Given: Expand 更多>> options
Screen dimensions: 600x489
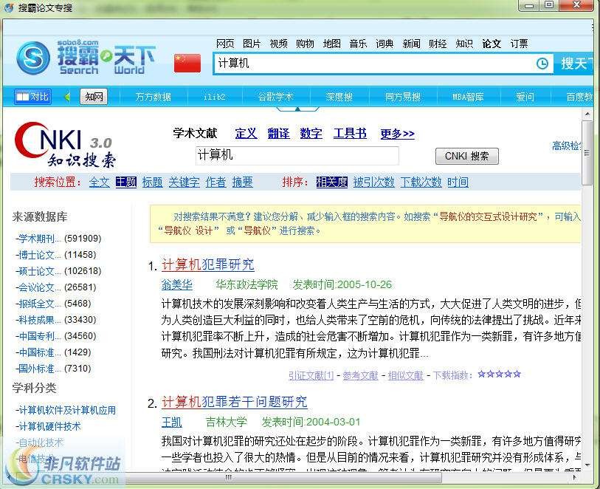Looking at the screenshot, I should (x=398, y=134).
